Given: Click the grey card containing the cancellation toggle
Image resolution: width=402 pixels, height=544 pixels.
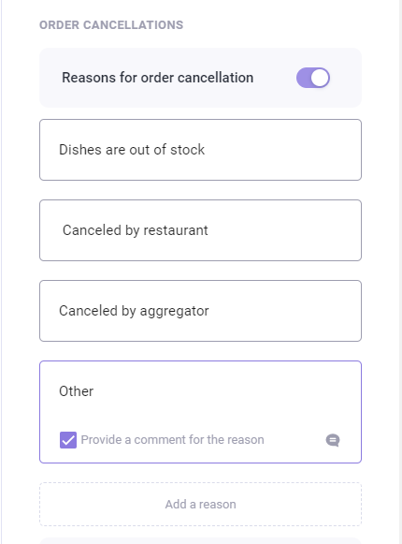Looking at the screenshot, I should 200,78.
